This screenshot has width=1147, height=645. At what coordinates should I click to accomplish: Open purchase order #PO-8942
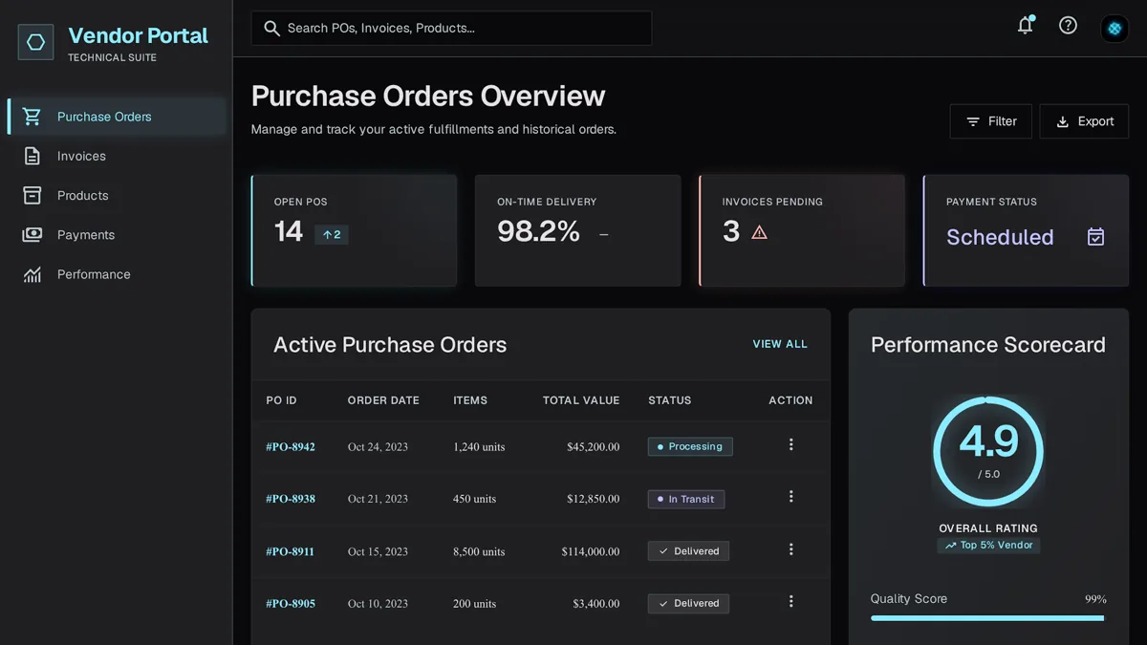(x=291, y=446)
